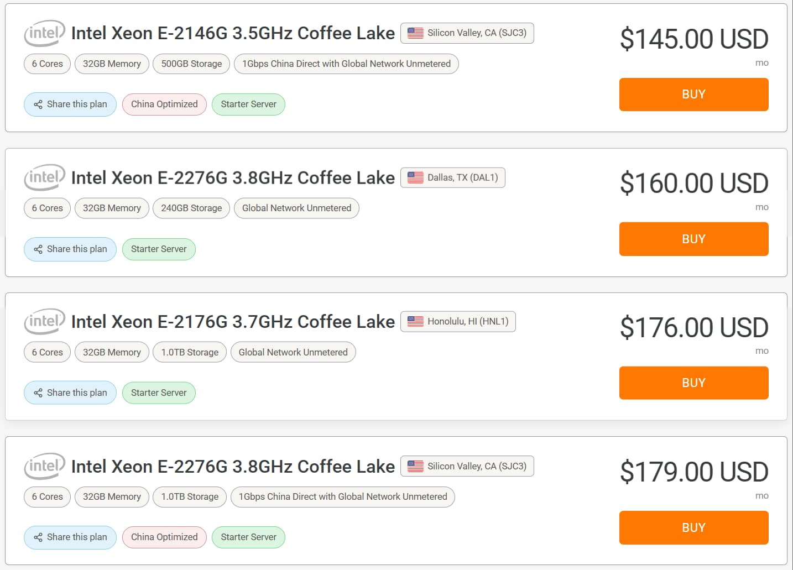Buy the $145.00 USD Xeon E-2146G server
Viewport: 793px width, 570px height.
pyautogui.click(x=693, y=95)
